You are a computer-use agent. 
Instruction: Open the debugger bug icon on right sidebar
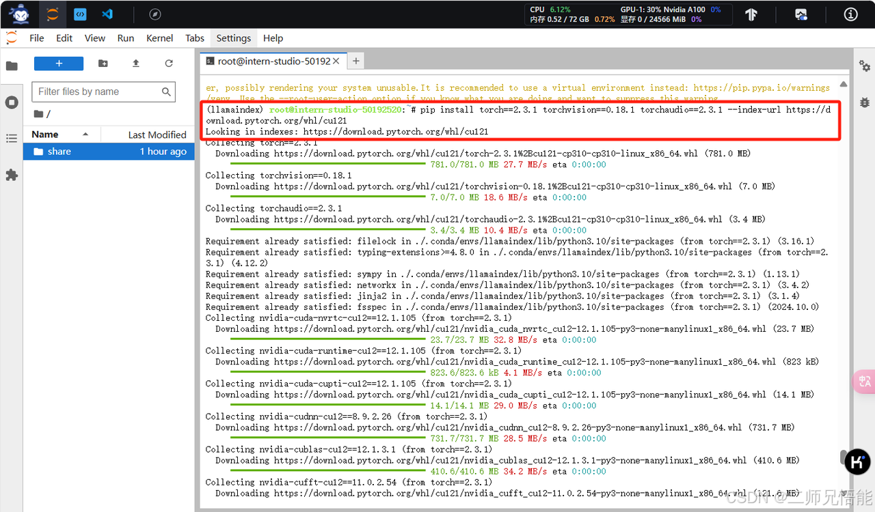pos(864,102)
